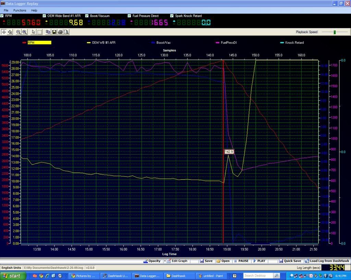351x280 pixels.
Task: Click the Edit Graph button
Action: pyautogui.click(x=177, y=261)
